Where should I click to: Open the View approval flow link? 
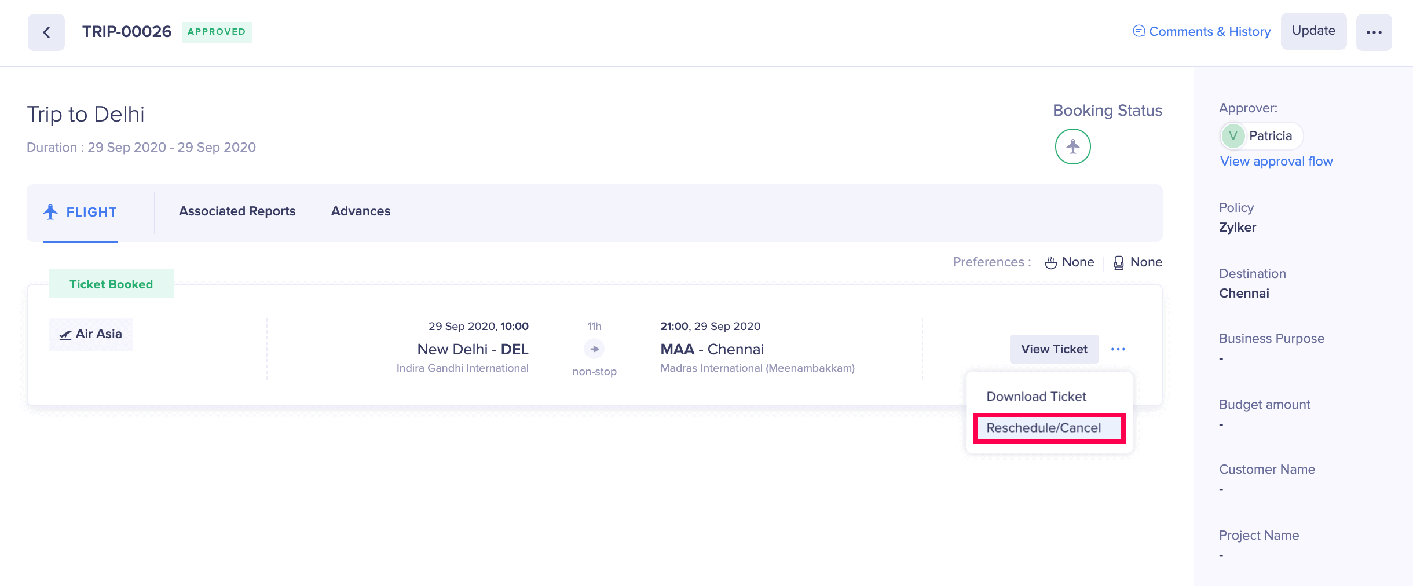click(x=1276, y=162)
